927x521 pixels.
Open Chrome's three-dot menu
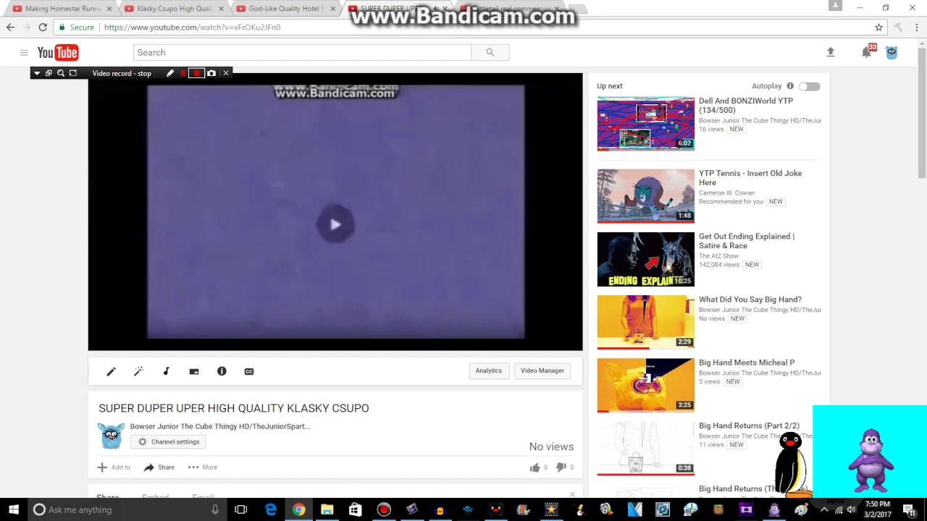[x=917, y=27]
